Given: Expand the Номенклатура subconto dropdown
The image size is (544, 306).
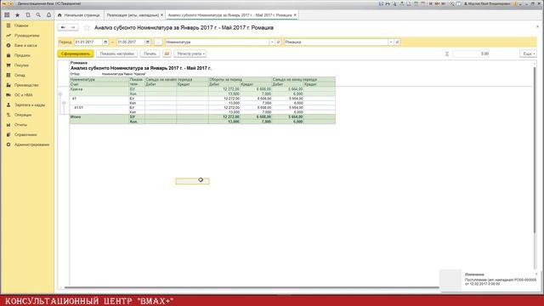Looking at the screenshot, I should [x=272, y=42].
